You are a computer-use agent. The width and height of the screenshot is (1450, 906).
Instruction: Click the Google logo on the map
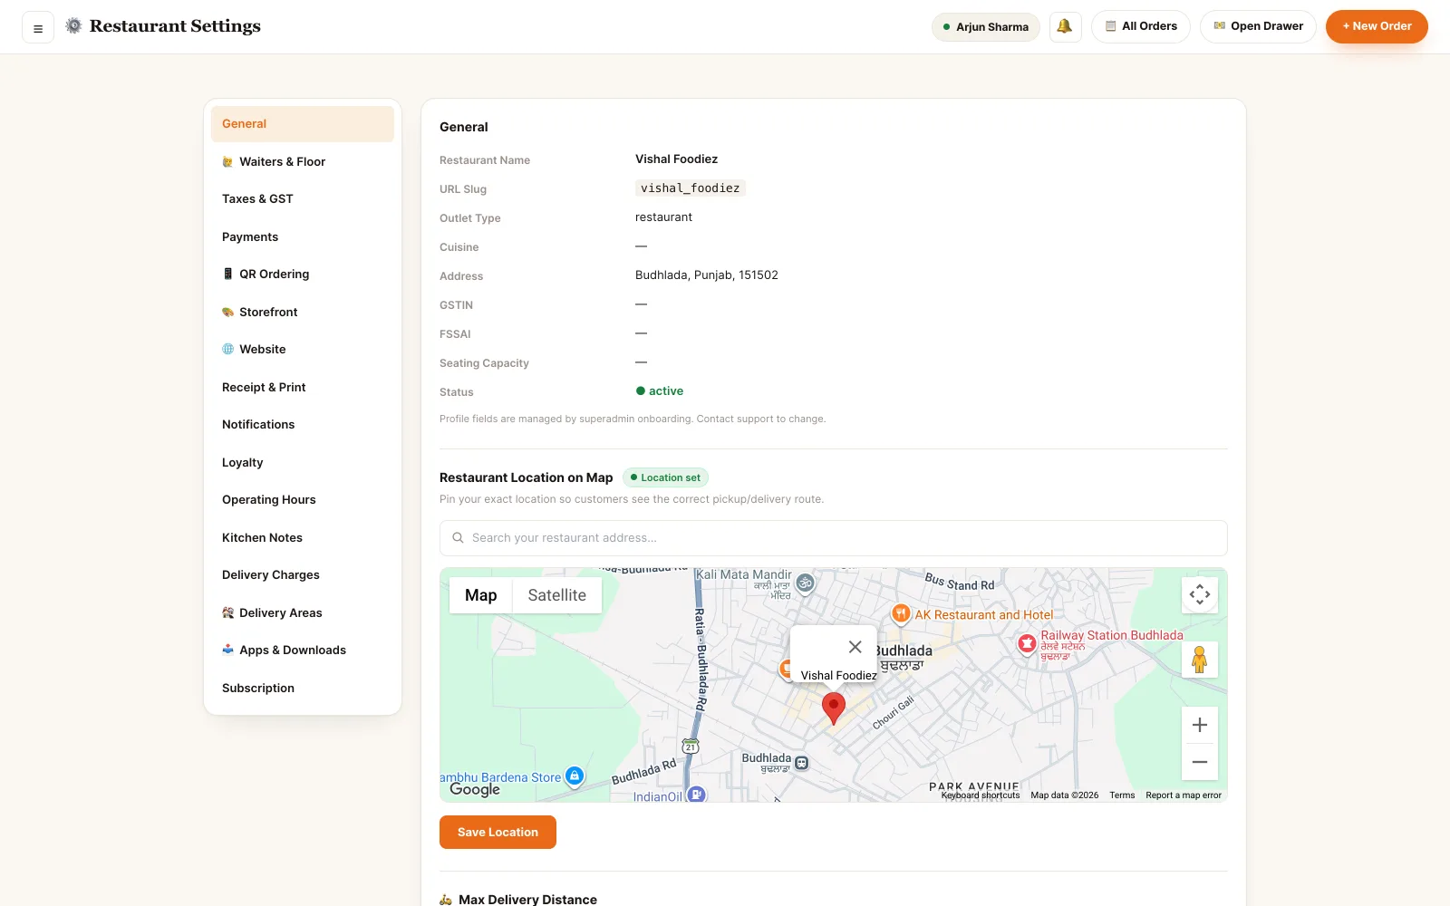[x=475, y=789]
